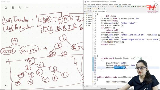Switch to the tree_creation.java editor tab
Image resolution: width=160 pixels, height=90 pixels.
(100, 11)
